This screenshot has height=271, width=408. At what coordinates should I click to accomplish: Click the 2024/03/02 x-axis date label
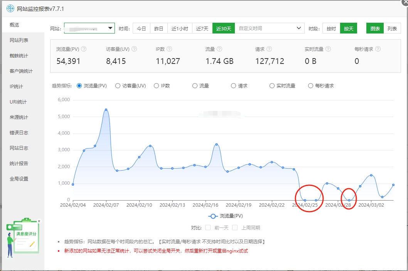pyautogui.click(x=371, y=205)
